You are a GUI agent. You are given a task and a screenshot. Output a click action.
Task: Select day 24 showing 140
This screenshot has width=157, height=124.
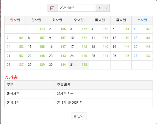coord(79,56)
